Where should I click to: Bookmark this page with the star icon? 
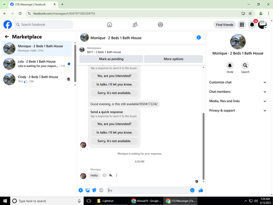click(250, 14)
